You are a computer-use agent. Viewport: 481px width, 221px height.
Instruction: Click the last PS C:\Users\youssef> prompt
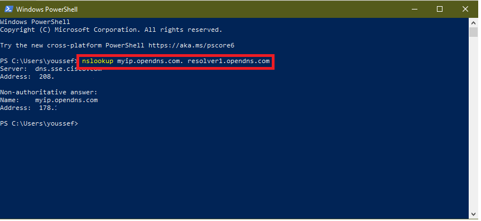[39, 124]
